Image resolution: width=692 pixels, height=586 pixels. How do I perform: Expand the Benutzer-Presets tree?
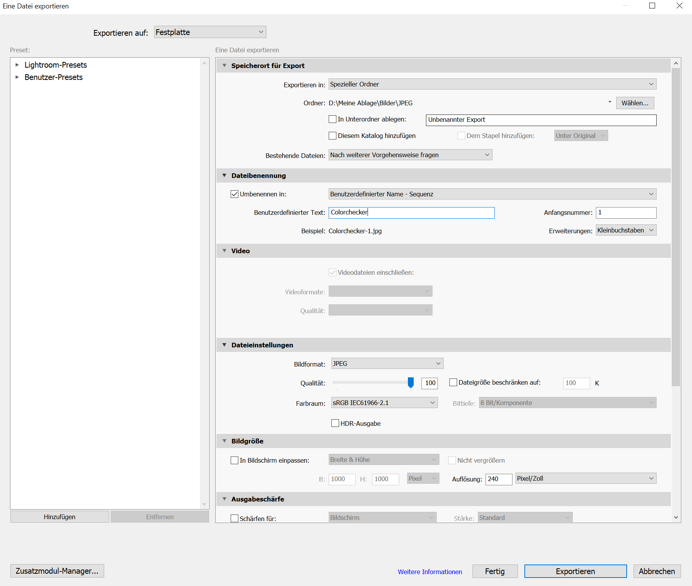(17, 77)
